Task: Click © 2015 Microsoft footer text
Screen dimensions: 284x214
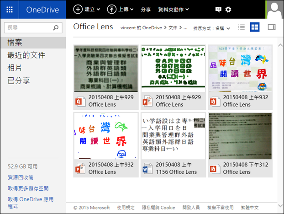Action: 91,208
